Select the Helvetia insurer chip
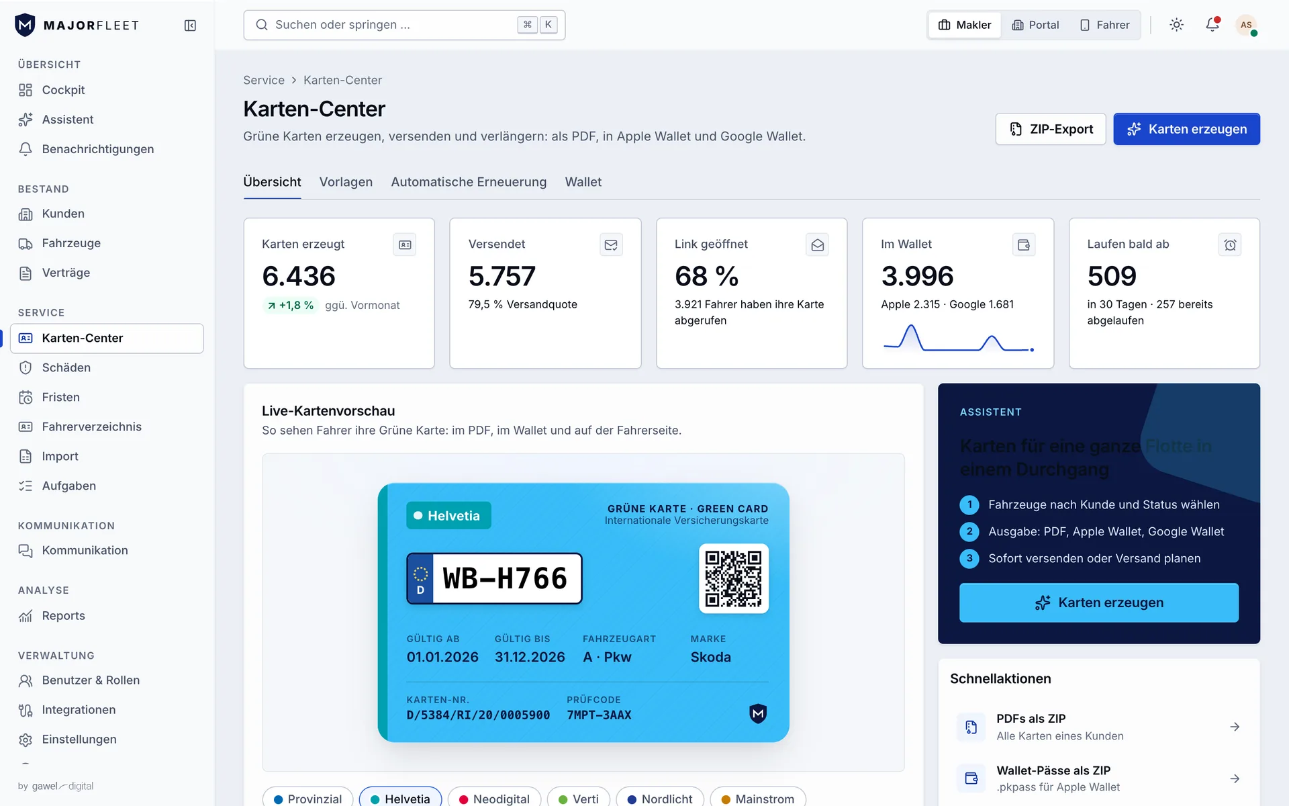 400,798
